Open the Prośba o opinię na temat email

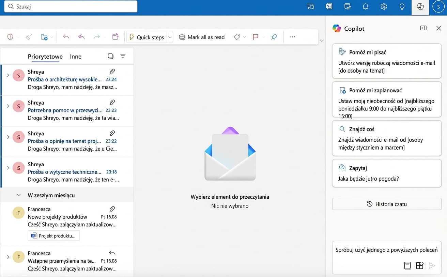[67, 141]
